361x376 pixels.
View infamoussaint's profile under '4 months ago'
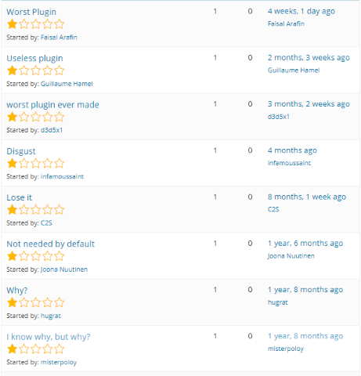coord(289,163)
